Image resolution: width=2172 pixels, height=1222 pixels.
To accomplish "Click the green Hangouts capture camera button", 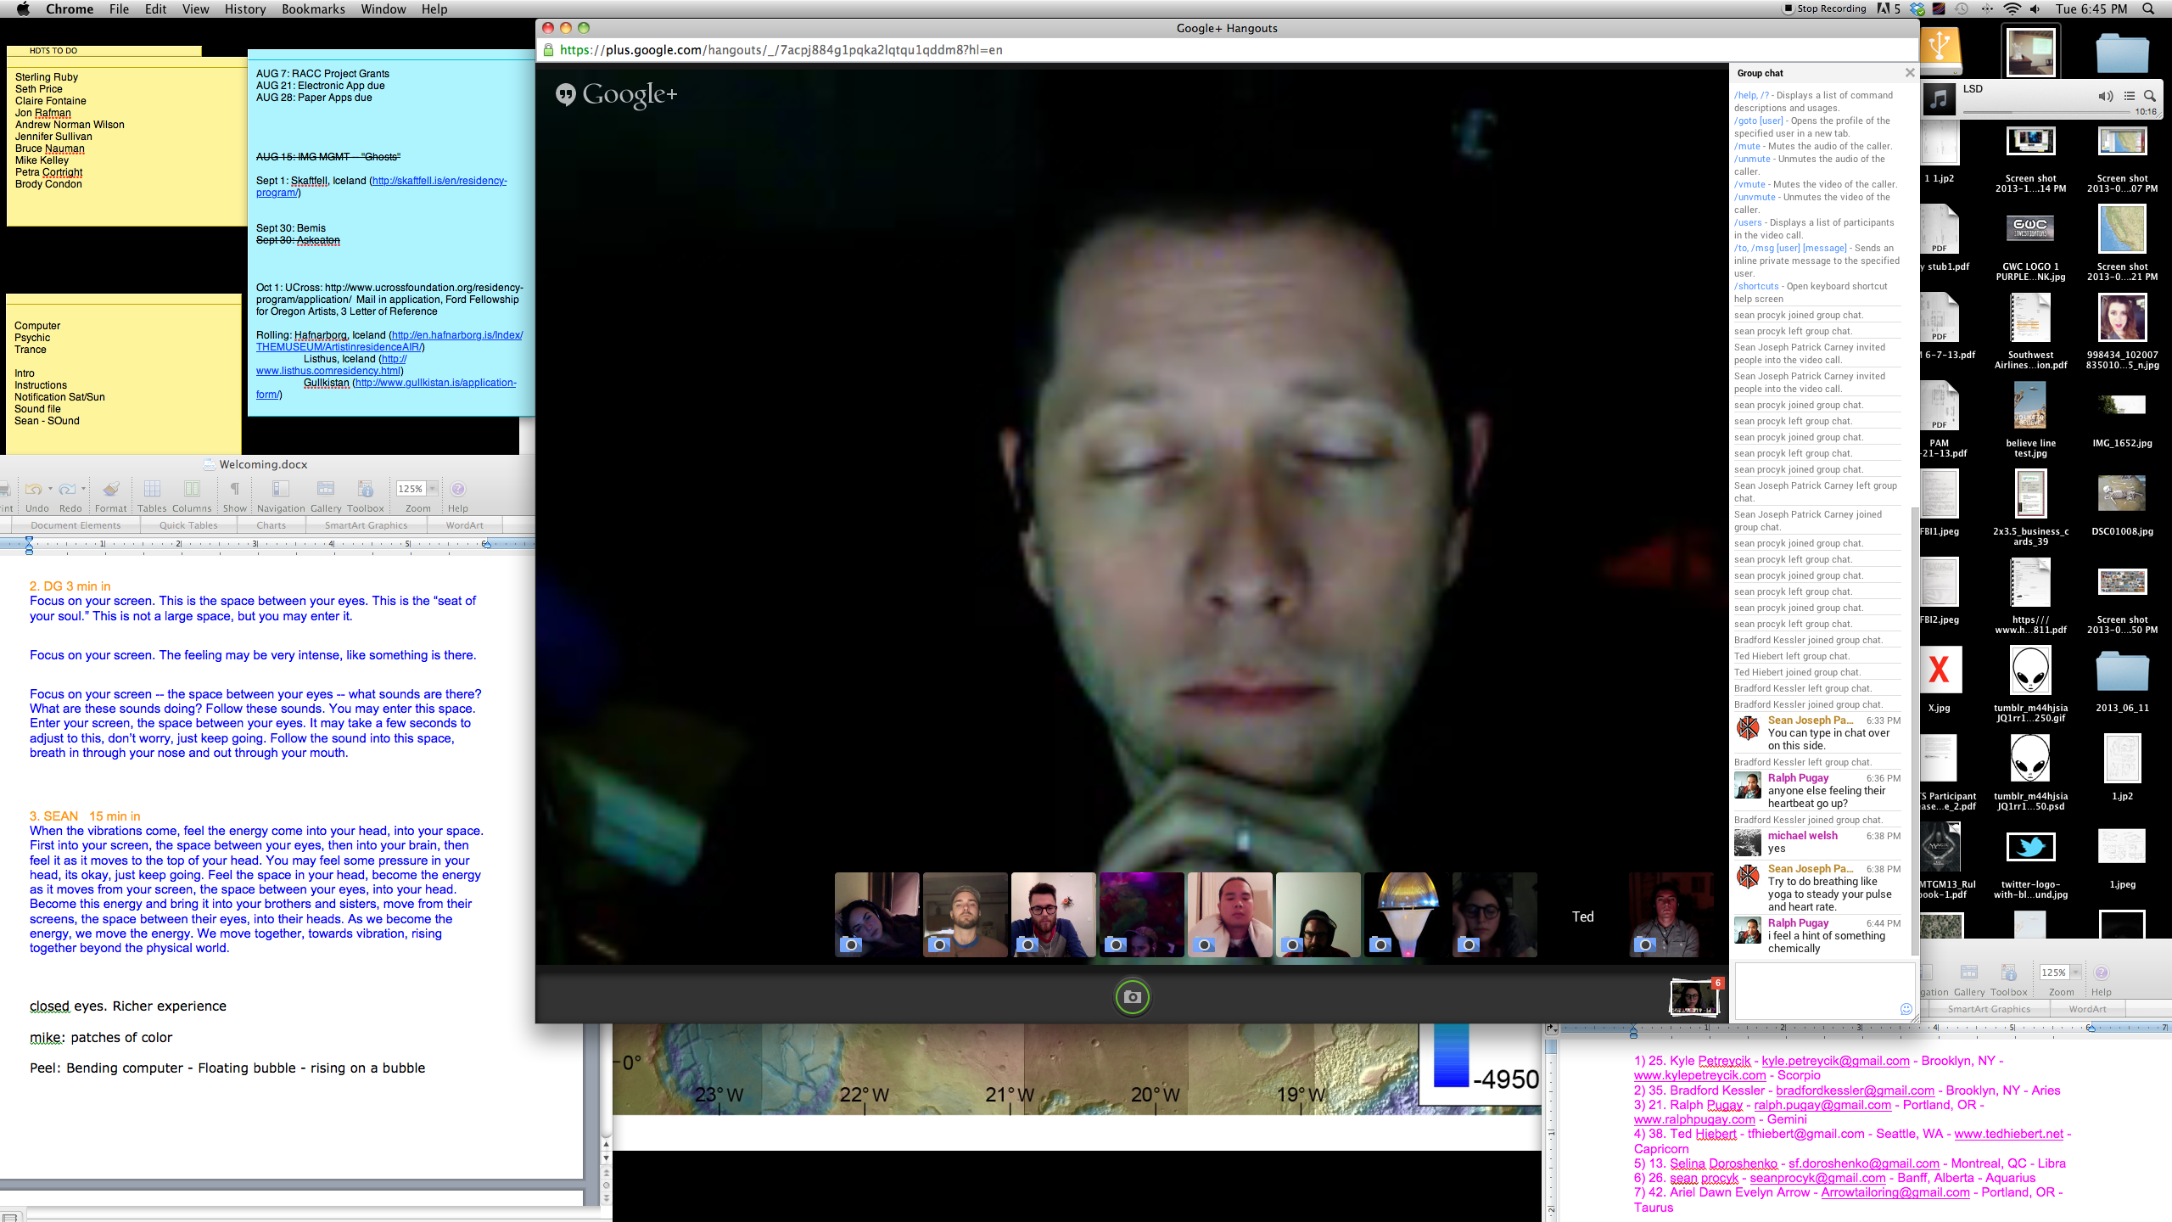I will coord(1132,997).
